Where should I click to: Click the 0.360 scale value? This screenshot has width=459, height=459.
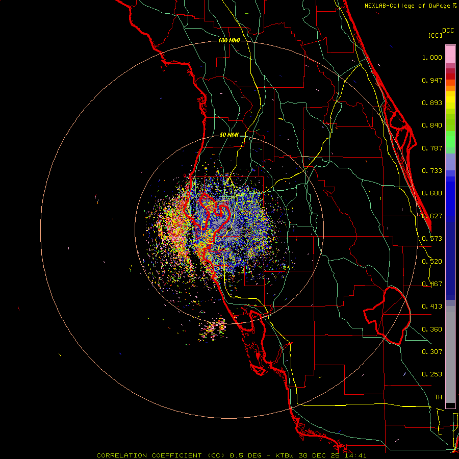(x=432, y=329)
